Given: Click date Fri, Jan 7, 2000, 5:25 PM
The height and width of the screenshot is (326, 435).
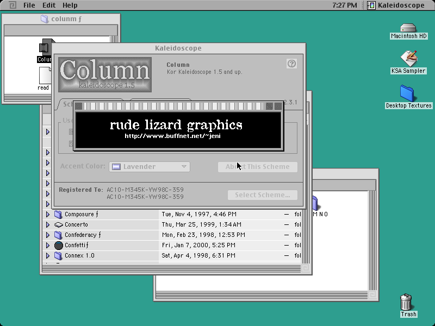Looking at the screenshot, I should 198,245.
